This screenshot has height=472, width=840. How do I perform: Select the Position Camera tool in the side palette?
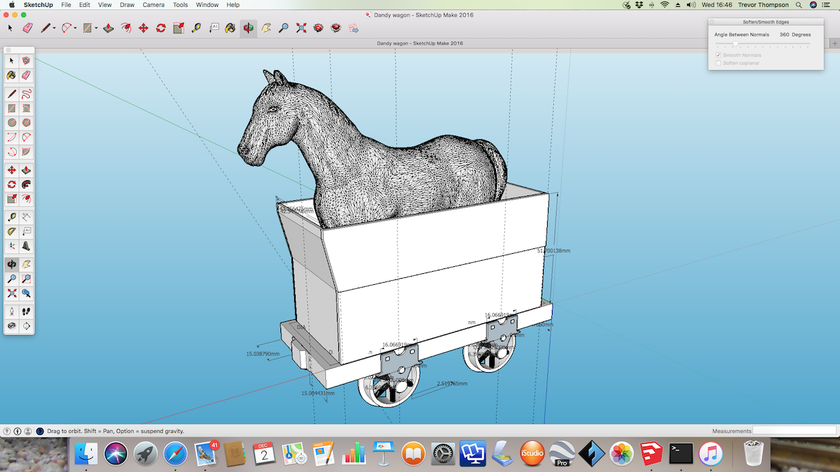12,311
